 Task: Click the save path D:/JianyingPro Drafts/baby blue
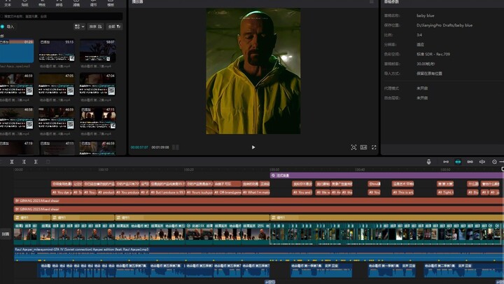coord(444,25)
